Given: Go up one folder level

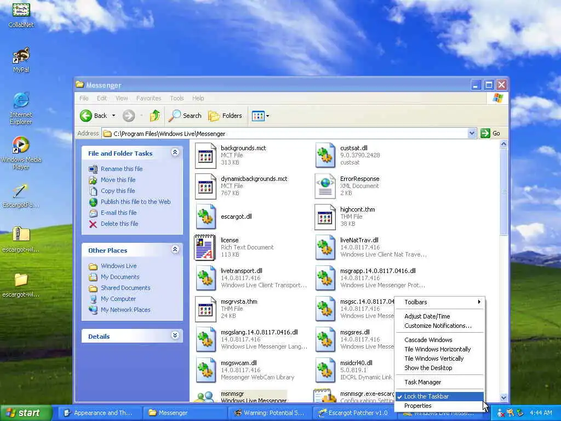Looking at the screenshot, I should [x=155, y=116].
